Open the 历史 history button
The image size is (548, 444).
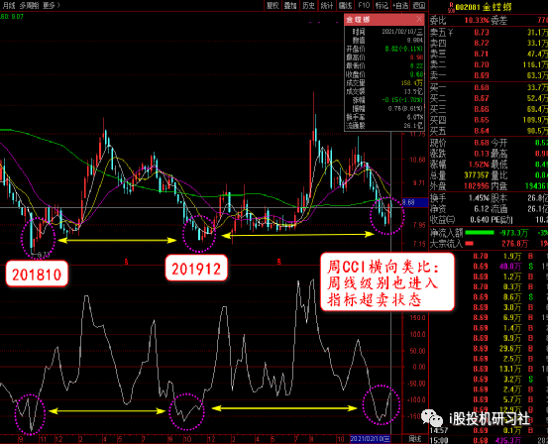(x=308, y=5)
